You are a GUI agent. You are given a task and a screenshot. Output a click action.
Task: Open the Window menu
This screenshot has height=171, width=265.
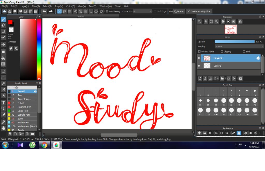point(106,6)
